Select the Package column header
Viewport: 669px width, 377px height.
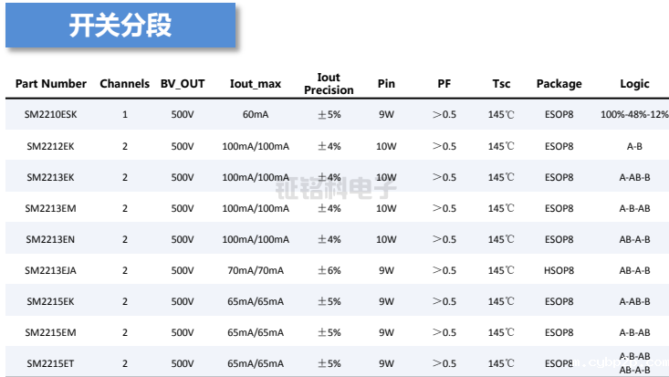[x=559, y=84]
